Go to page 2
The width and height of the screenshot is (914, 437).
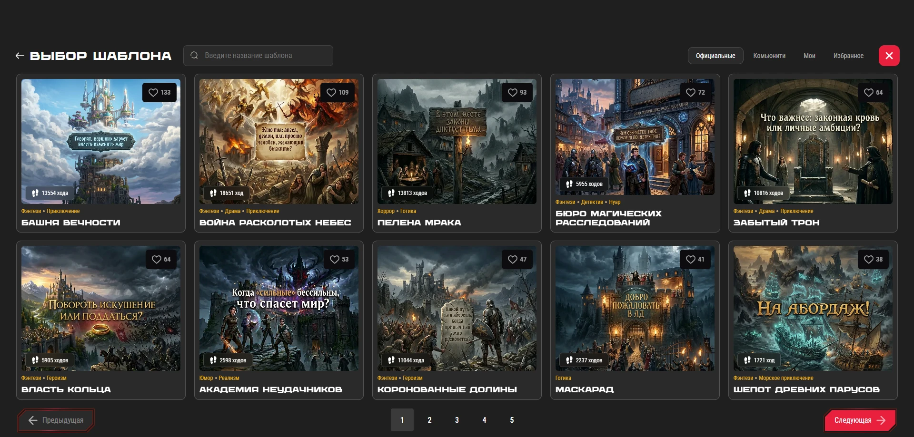tap(429, 420)
